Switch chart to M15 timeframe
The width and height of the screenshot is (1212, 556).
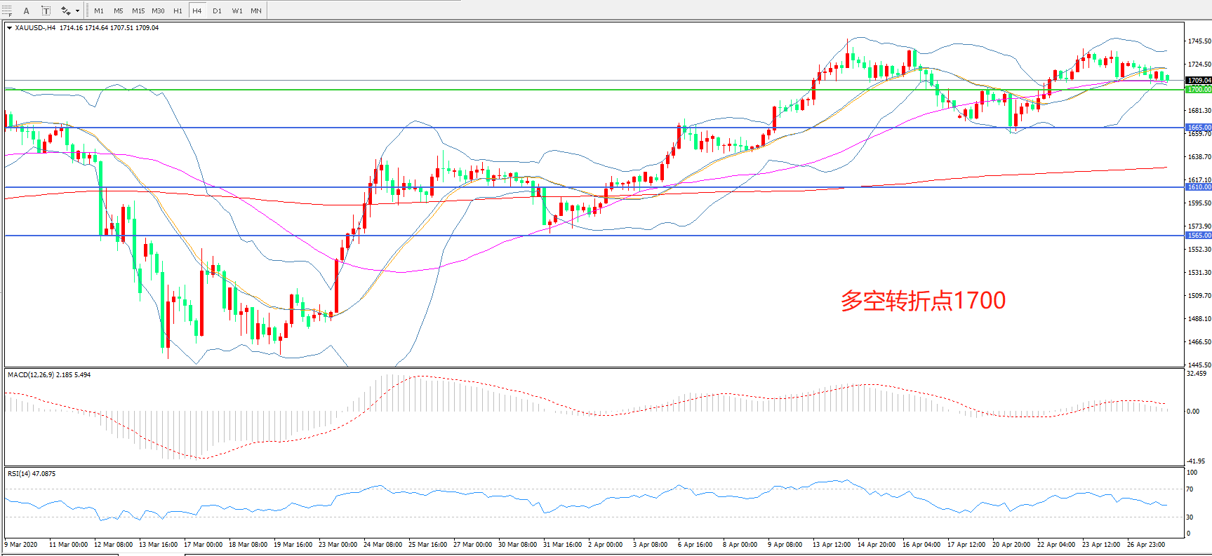pos(138,11)
